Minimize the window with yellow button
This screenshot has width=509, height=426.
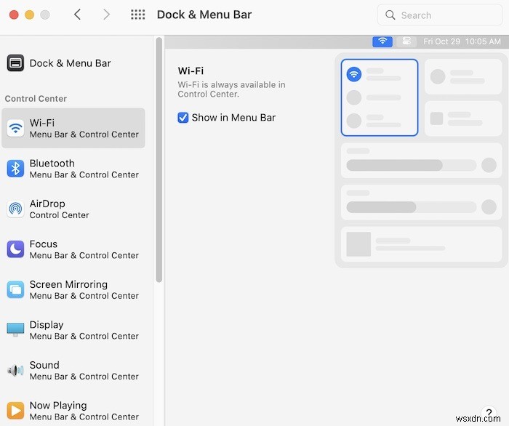click(30, 15)
